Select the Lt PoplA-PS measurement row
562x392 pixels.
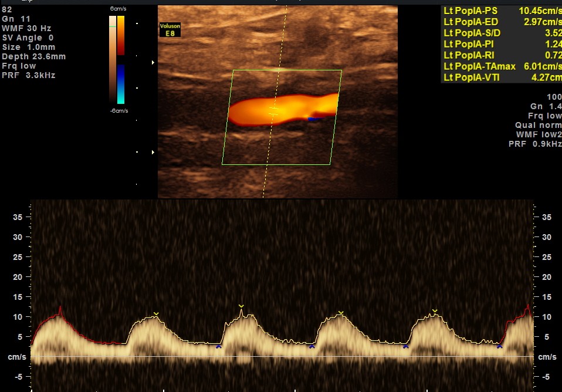tap(501, 11)
